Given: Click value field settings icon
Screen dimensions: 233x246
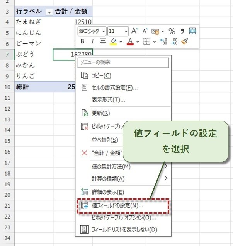Looking at the screenshot, I should tap(85, 205).
